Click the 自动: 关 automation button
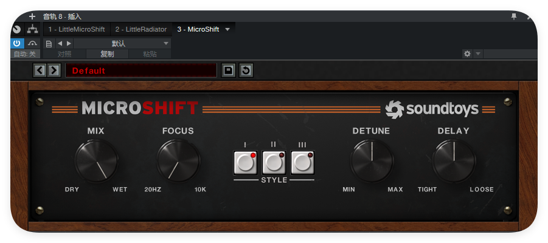Viewport: 548px width, 243px height. (25, 54)
